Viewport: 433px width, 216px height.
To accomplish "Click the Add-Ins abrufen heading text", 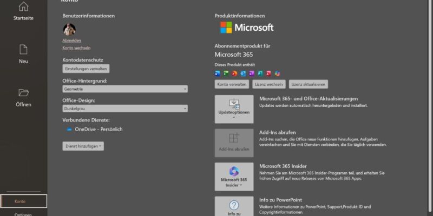I will click(x=278, y=132).
